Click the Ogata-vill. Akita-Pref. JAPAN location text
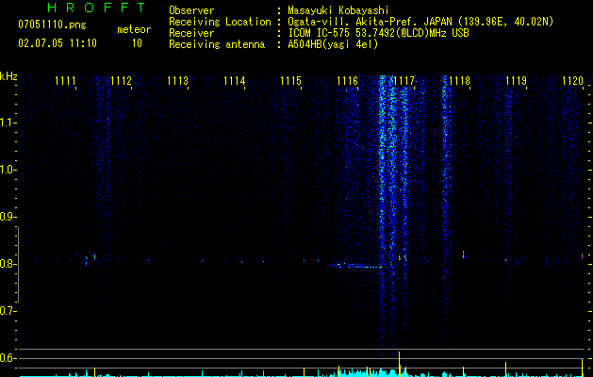 [420, 22]
